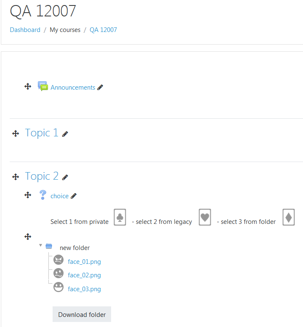Open the face_02.png file

point(84,275)
